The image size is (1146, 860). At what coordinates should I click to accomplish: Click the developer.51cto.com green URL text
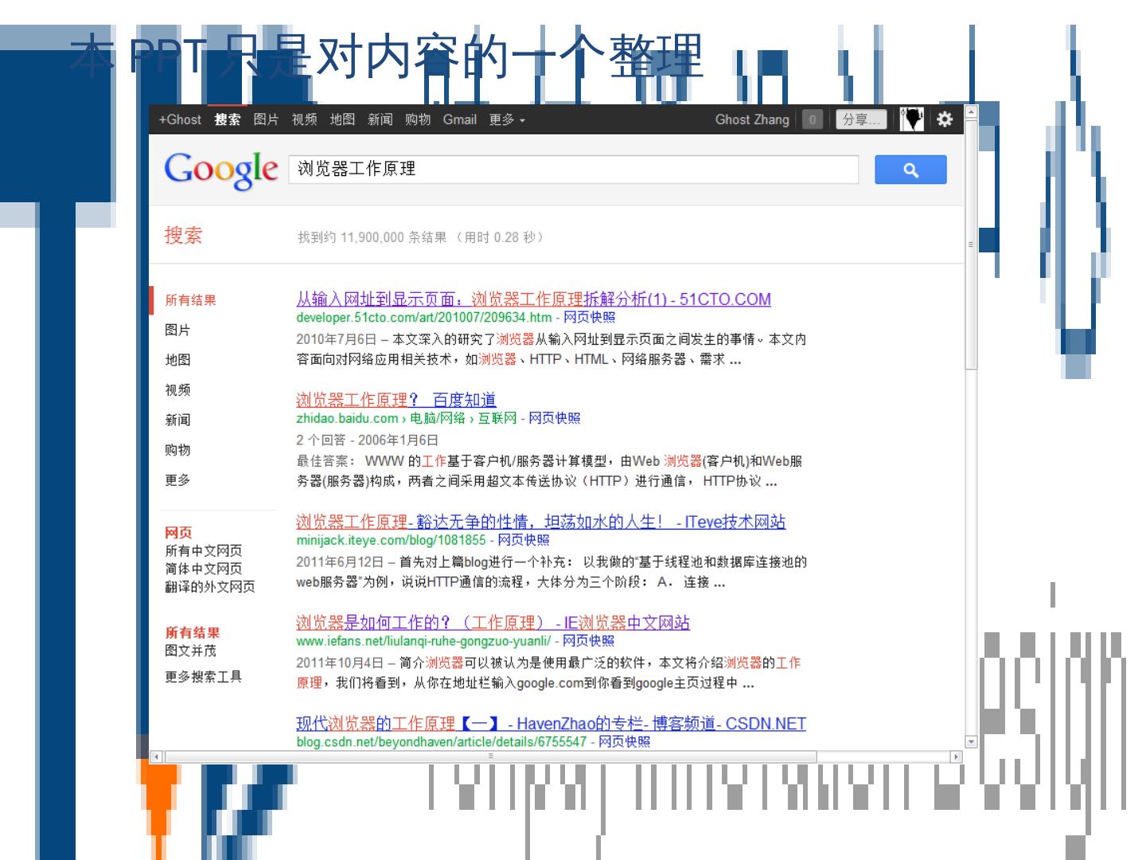(423, 318)
